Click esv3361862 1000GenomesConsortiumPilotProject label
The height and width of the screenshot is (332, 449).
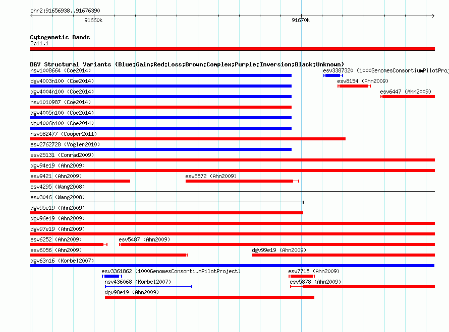(x=171, y=271)
